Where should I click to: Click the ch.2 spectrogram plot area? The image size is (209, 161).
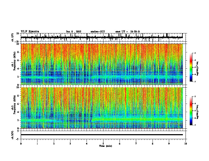tap(102, 108)
